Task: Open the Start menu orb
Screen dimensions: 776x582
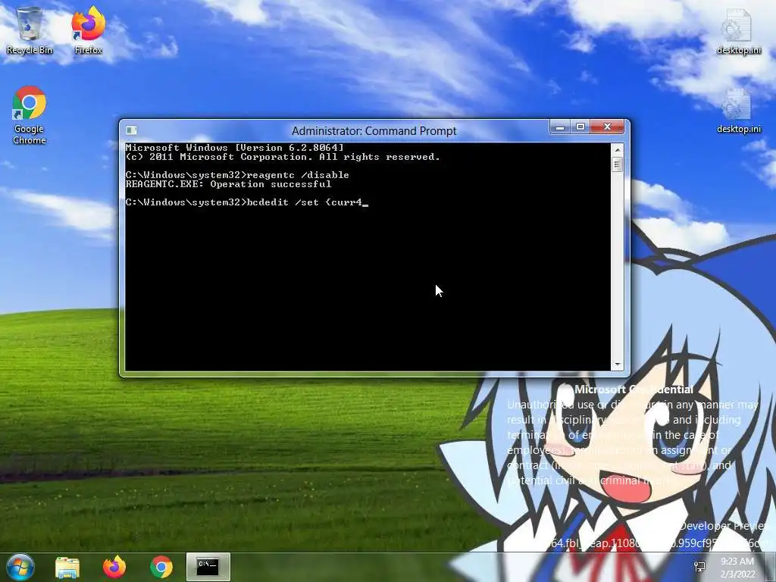Action: [20, 567]
